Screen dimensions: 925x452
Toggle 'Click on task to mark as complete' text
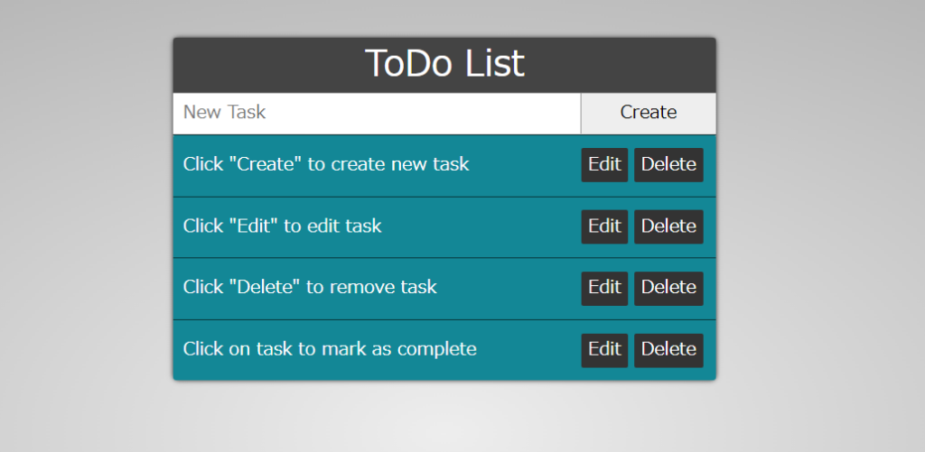(329, 349)
